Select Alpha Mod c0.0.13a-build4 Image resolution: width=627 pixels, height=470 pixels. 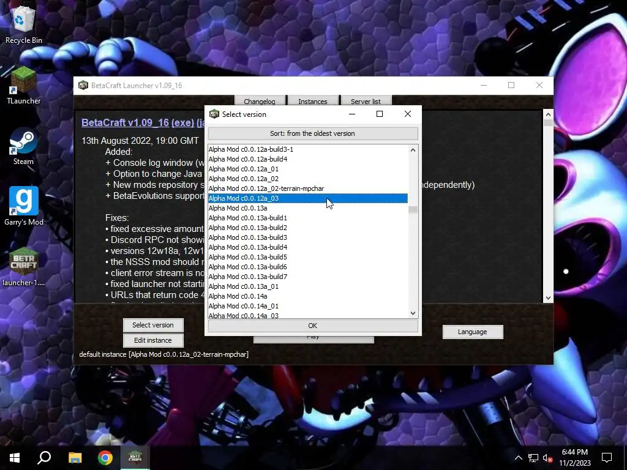click(x=307, y=247)
